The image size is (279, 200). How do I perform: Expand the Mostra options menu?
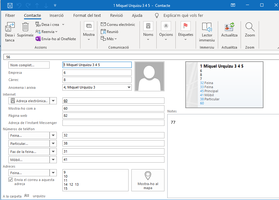(89, 31)
